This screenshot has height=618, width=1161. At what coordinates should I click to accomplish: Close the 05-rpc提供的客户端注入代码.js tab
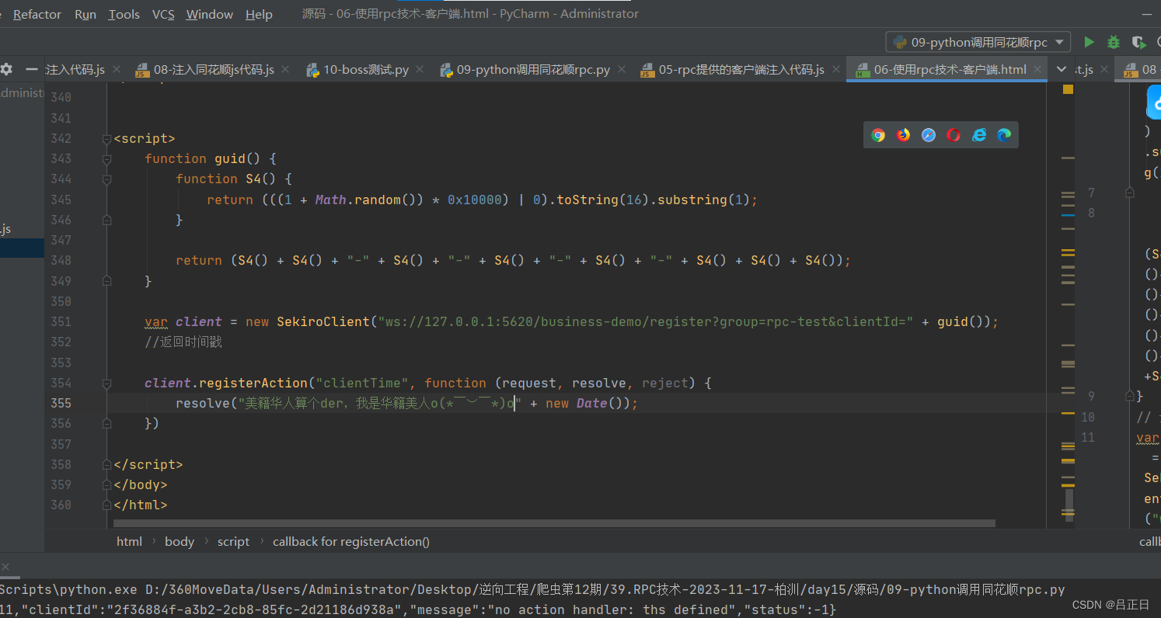click(835, 69)
